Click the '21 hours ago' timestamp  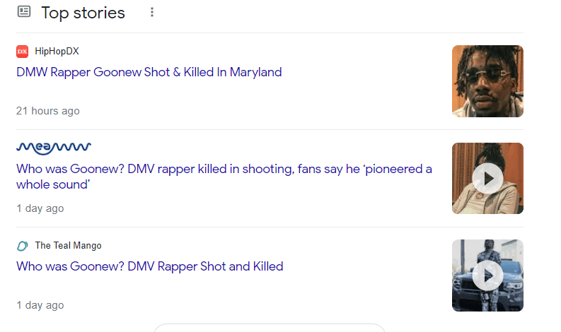click(48, 111)
